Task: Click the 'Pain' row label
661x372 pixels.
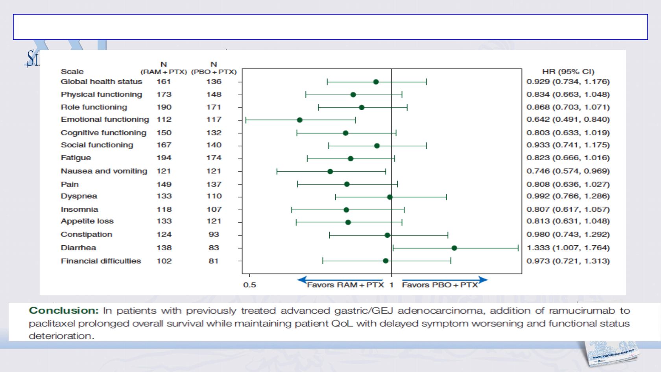Action: pyautogui.click(x=70, y=184)
